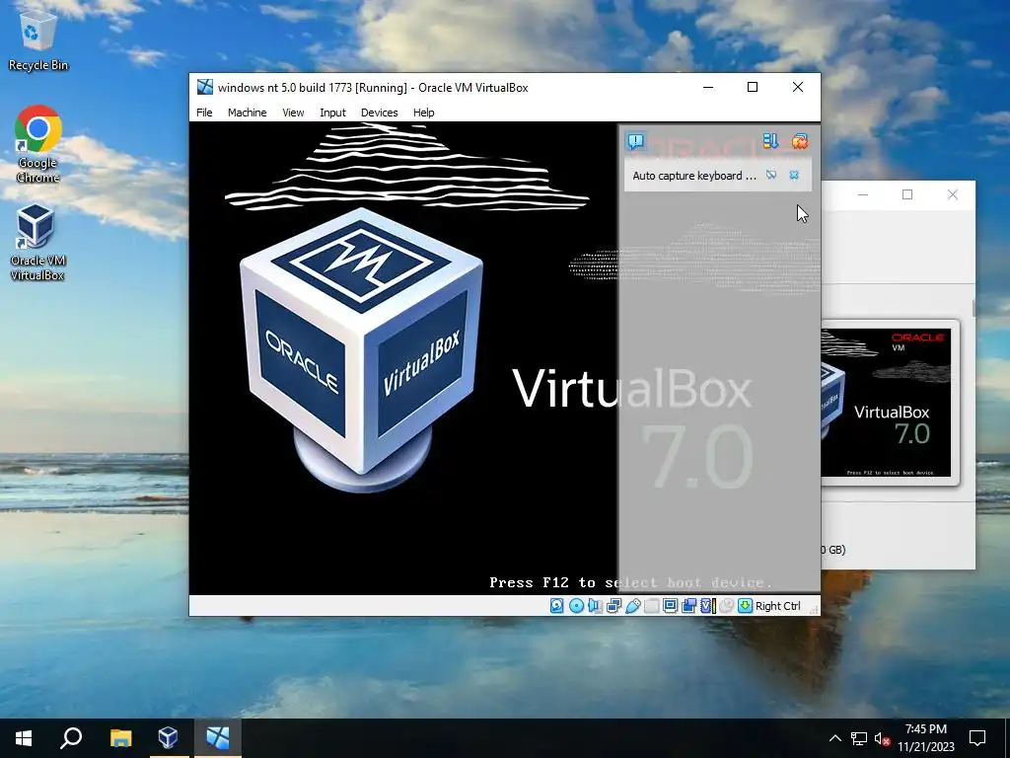Open the clock showing 7:45 PM
This screenshot has width=1010, height=758.
pos(925,738)
